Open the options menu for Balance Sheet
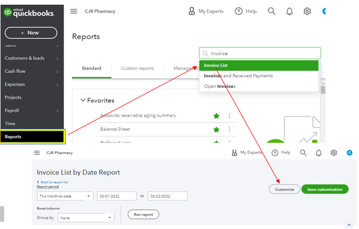The image size is (359, 229). pos(229,129)
